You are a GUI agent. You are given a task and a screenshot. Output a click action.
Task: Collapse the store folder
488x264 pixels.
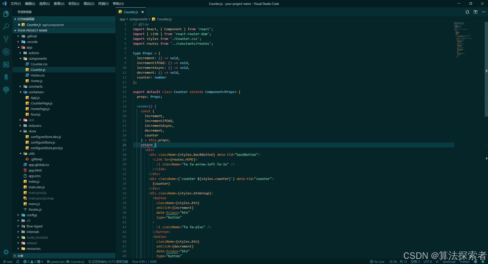[x=64, y=131]
